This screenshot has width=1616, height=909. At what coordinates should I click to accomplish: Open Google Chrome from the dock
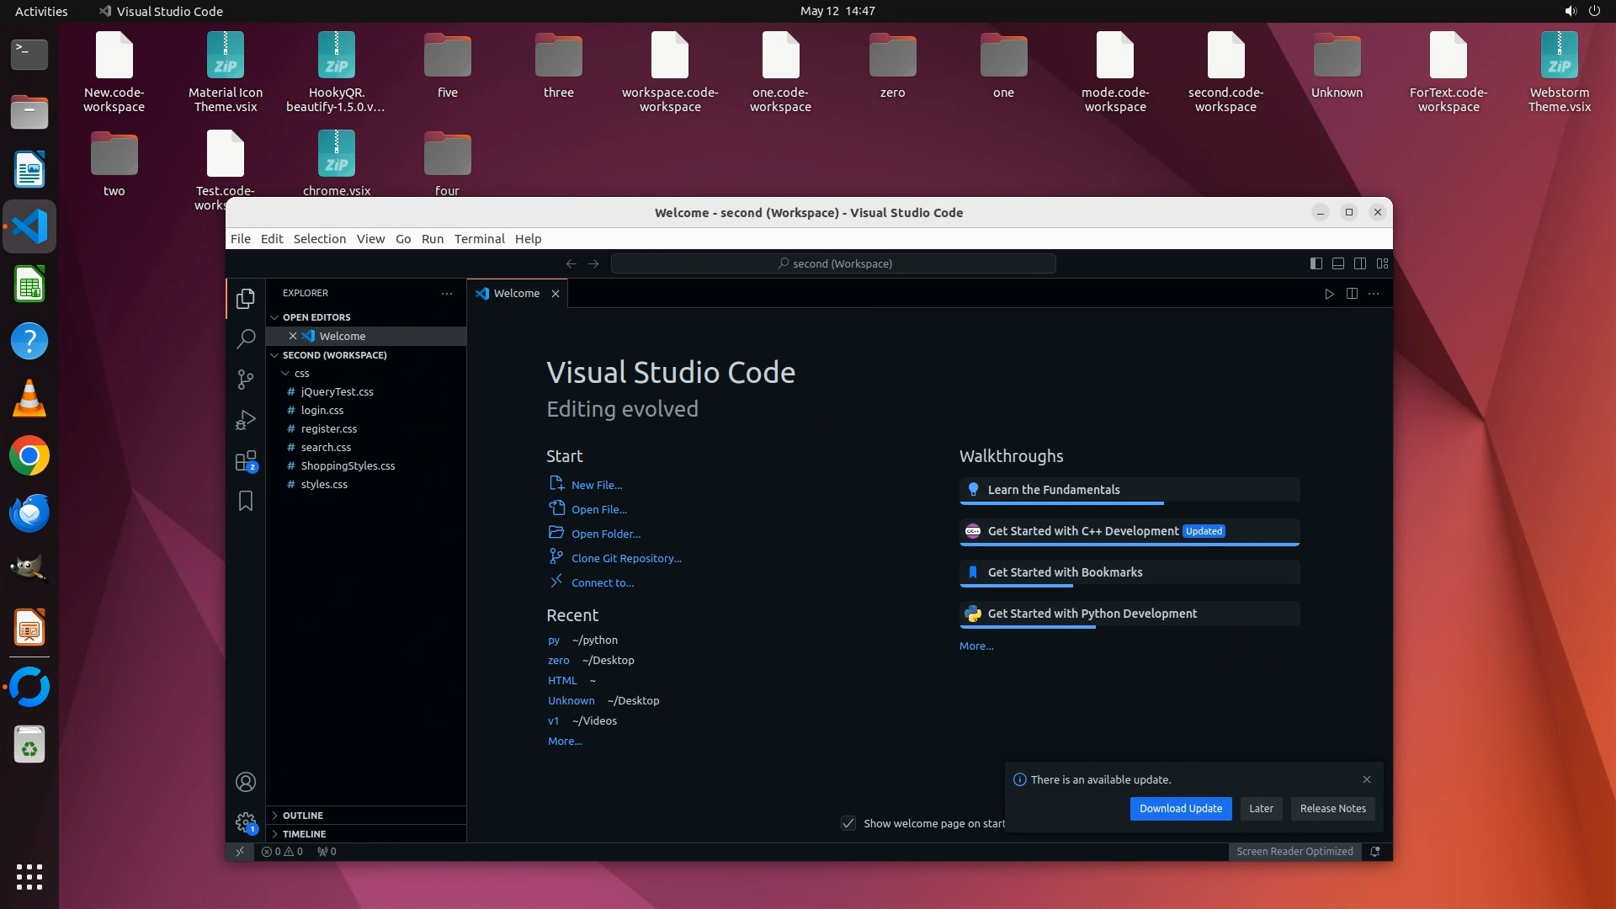point(29,456)
